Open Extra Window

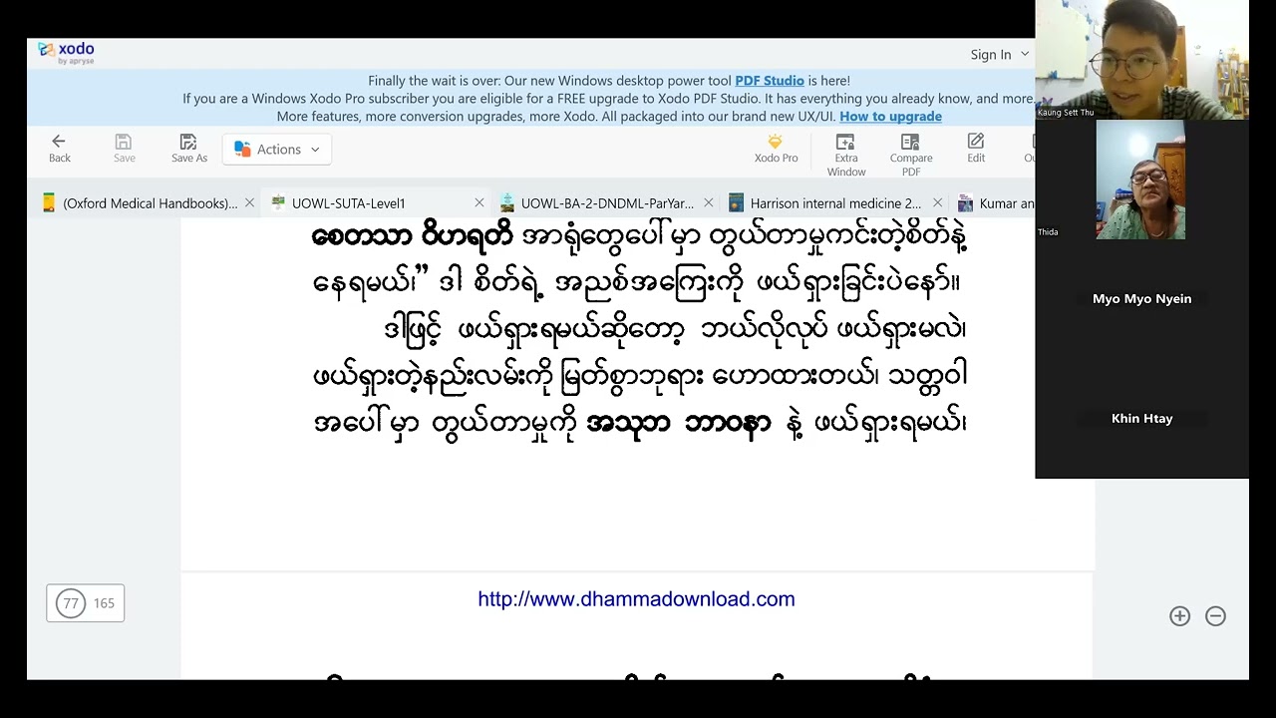point(845,155)
